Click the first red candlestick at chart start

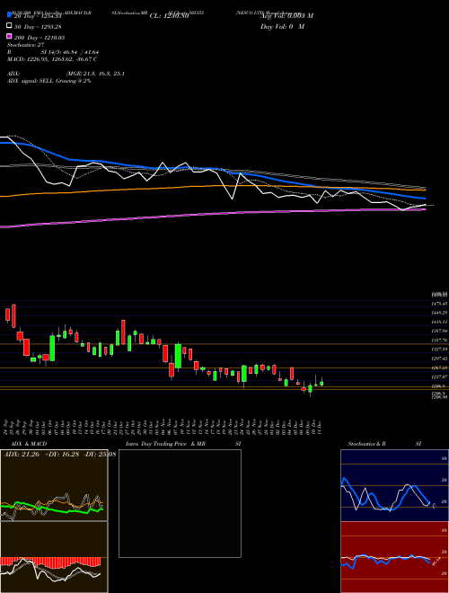coord(7,314)
